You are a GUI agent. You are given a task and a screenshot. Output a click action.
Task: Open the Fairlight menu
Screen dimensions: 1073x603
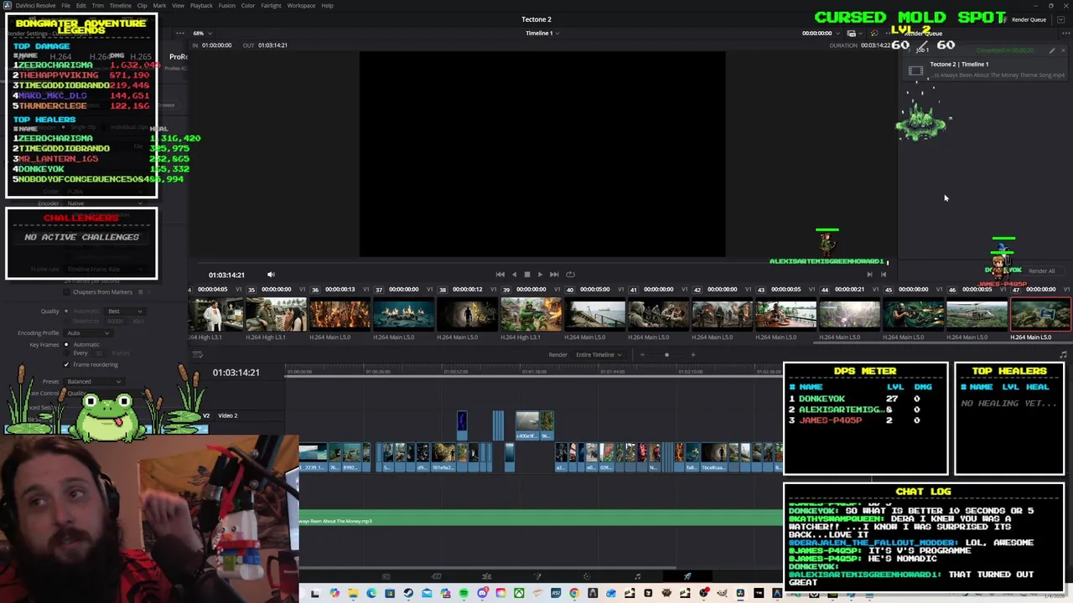click(271, 5)
